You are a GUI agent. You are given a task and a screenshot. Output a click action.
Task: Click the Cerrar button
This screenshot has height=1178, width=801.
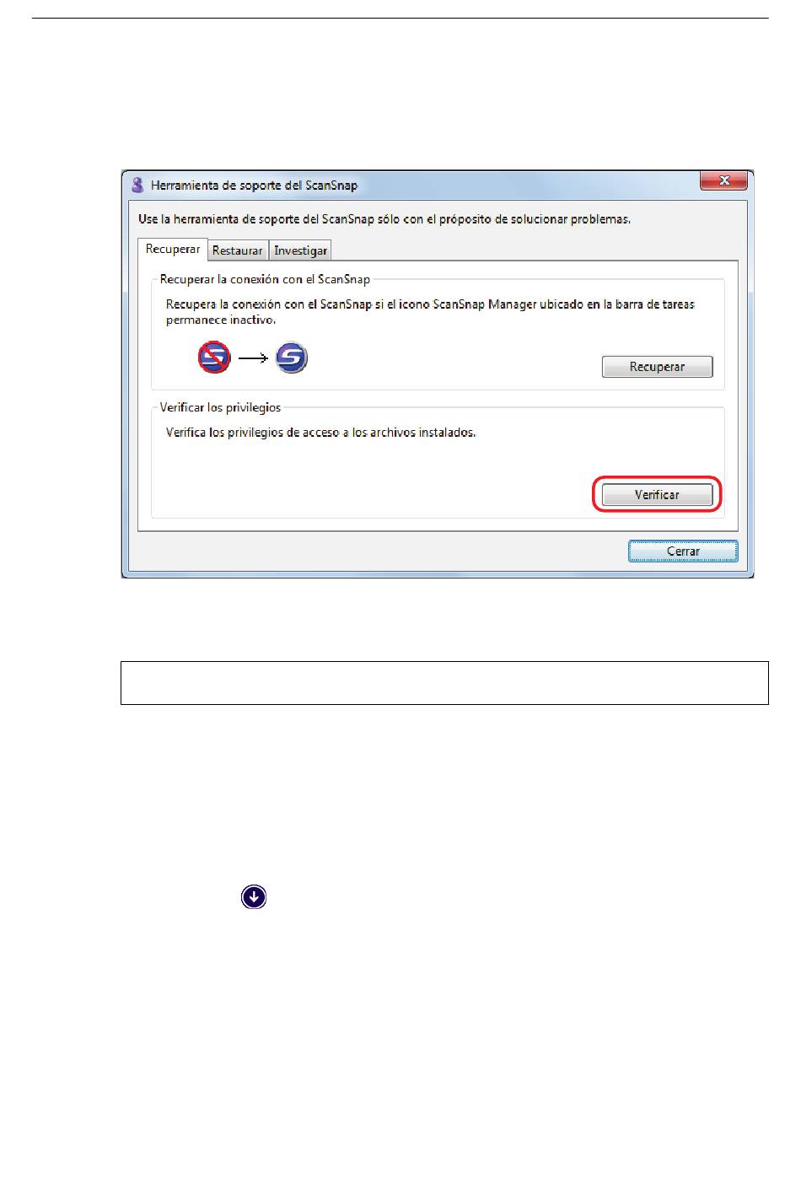683,551
